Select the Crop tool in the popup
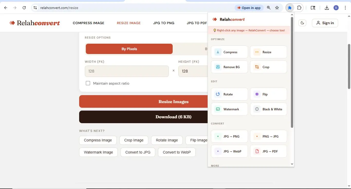The width and height of the screenshot is (351, 189). (268, 67)
